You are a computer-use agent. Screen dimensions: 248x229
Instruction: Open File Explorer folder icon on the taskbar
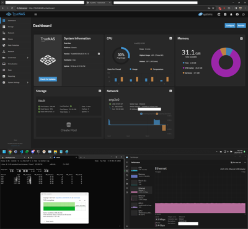click(x=55, y=152)
